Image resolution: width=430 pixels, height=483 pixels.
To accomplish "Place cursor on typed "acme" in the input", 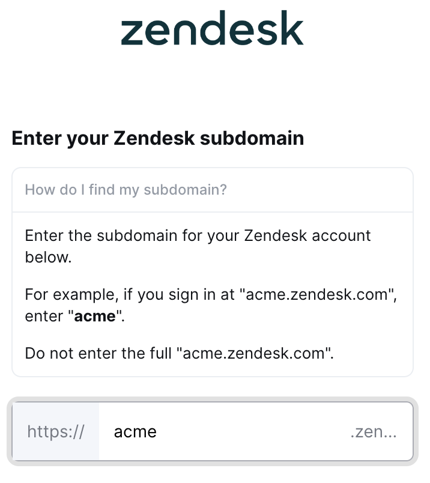I will [135, 431].
